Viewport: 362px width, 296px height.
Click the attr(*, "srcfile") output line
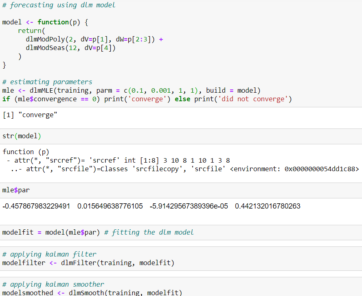click(185, 169)
